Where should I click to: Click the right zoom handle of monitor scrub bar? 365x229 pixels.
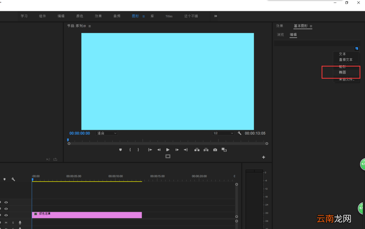pyautogui.click(x=267, y=144)
